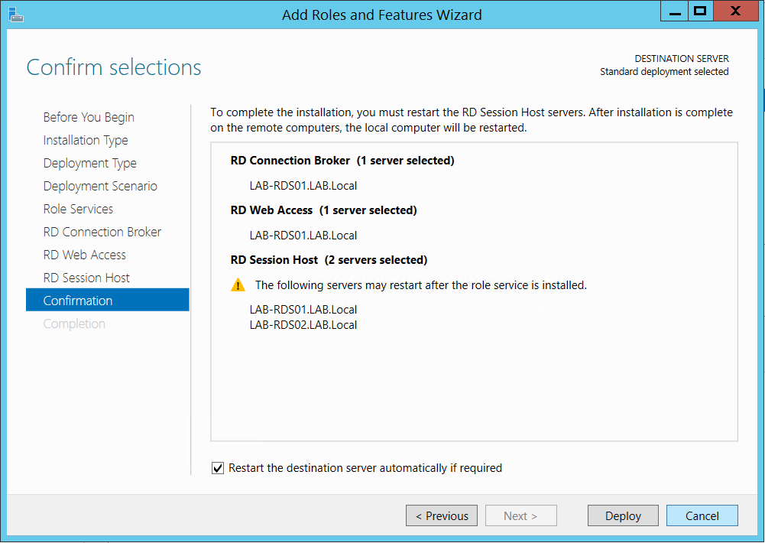The image size is (765, 543).
Task: Switch to Deployment Type step
Action: (x=89, y=163)
